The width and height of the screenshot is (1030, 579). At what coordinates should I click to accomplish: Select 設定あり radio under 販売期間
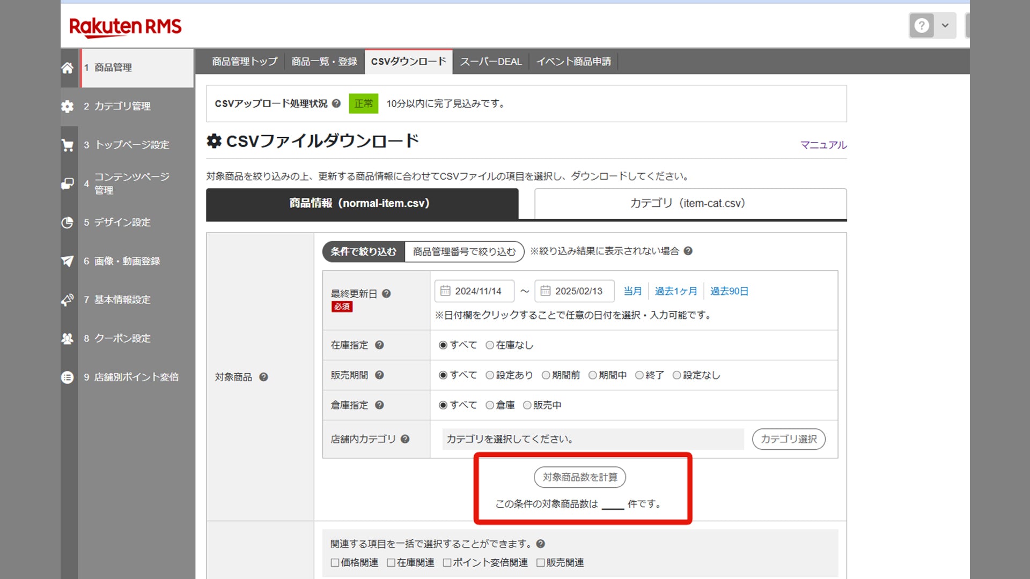click(490, 375)
